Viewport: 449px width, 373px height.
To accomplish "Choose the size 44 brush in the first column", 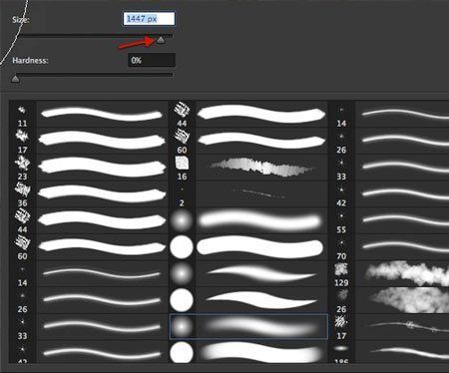I will [89, 220].
